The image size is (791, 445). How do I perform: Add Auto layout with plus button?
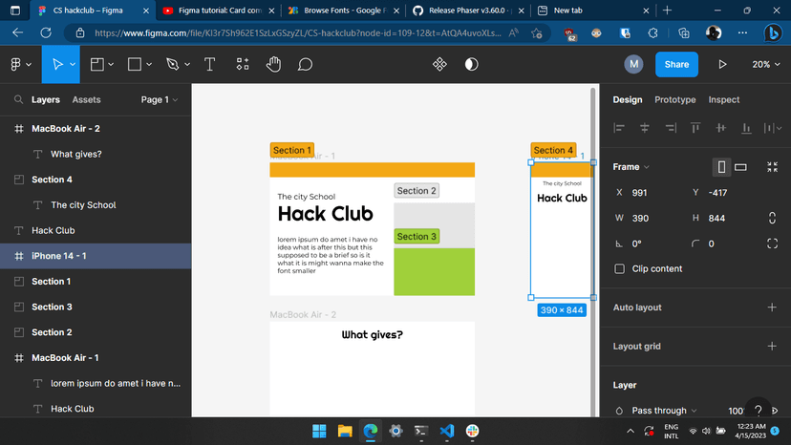coord(772,307)
